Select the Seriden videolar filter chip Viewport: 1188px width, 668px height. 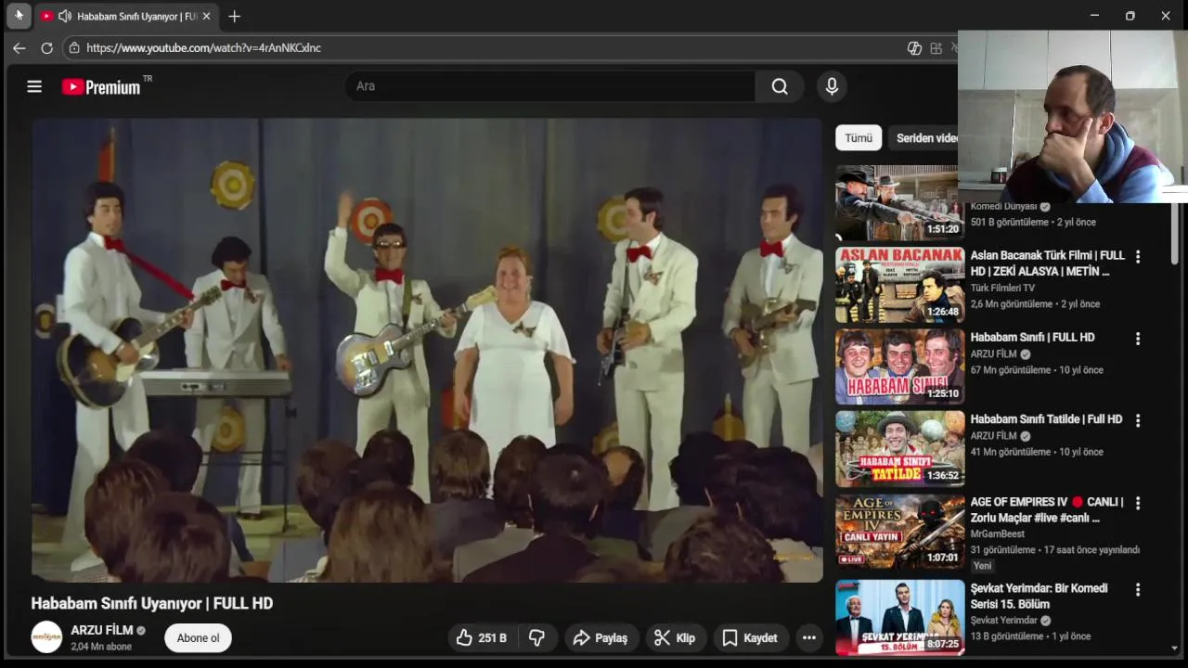tap(923, 137)
